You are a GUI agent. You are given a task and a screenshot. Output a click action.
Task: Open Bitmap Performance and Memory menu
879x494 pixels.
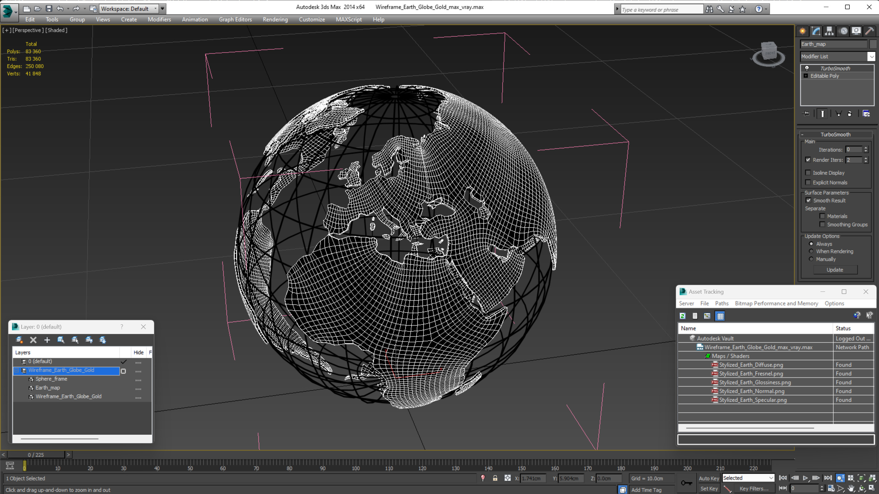776,303
